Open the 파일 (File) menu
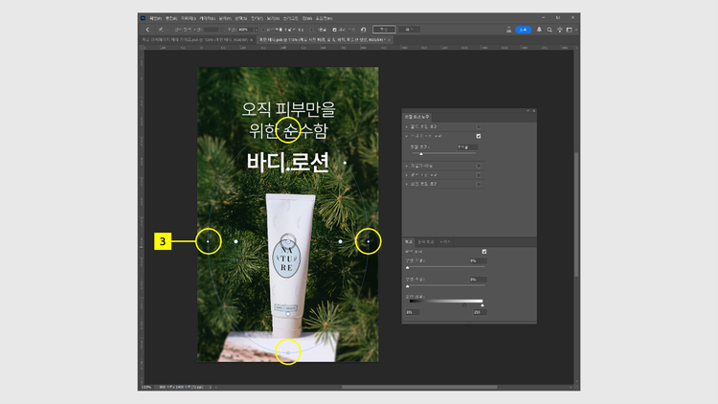This screenshot has height=404, width=718. [155, 19]
